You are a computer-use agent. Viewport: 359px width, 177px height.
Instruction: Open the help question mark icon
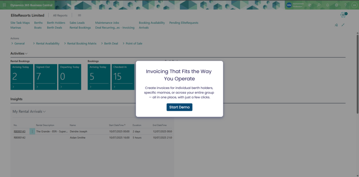[x=345, y=5]
